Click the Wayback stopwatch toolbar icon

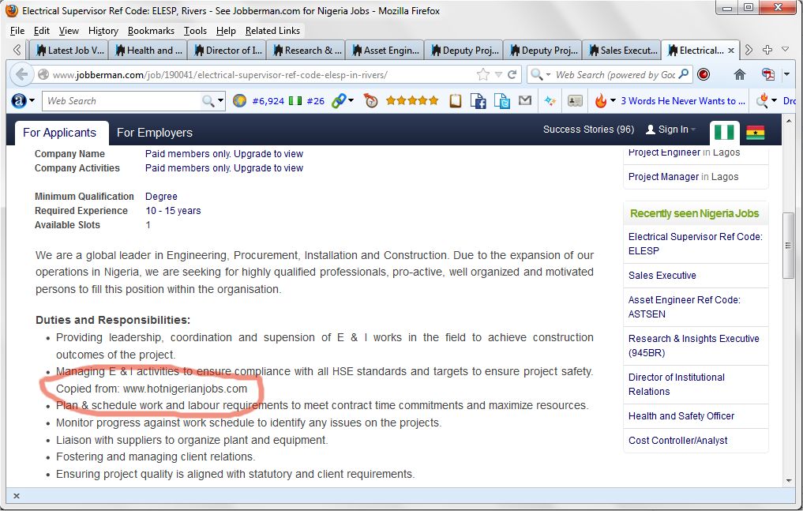click(371, 101)
